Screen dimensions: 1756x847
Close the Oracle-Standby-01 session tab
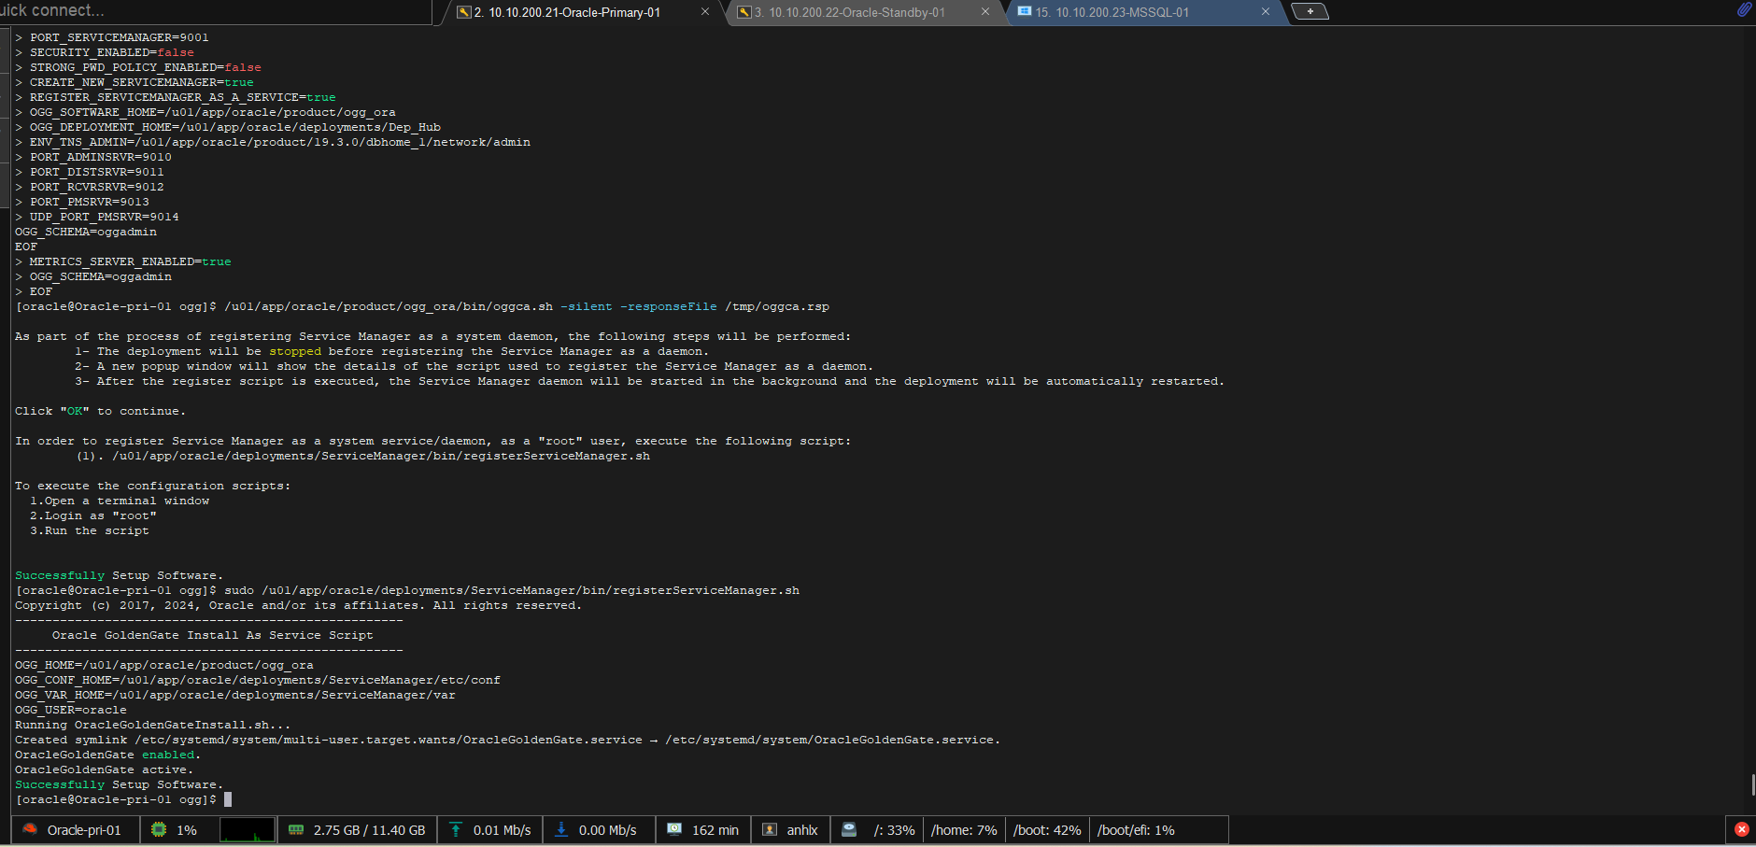coord(985,12)
